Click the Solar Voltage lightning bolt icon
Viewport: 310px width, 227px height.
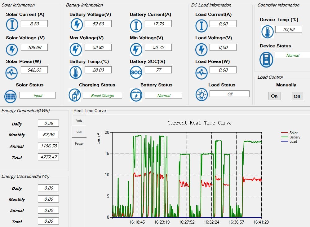12,49
